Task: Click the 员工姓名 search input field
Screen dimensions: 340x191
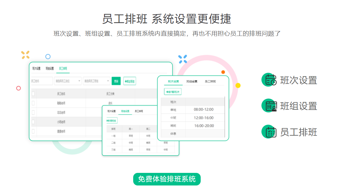Action: [41, 81]
